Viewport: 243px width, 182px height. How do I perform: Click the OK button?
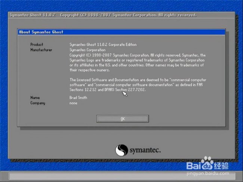click(x=123, y=118)
